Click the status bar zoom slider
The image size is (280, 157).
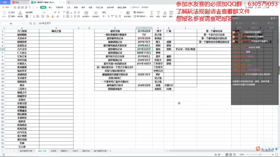pos(260,155)
